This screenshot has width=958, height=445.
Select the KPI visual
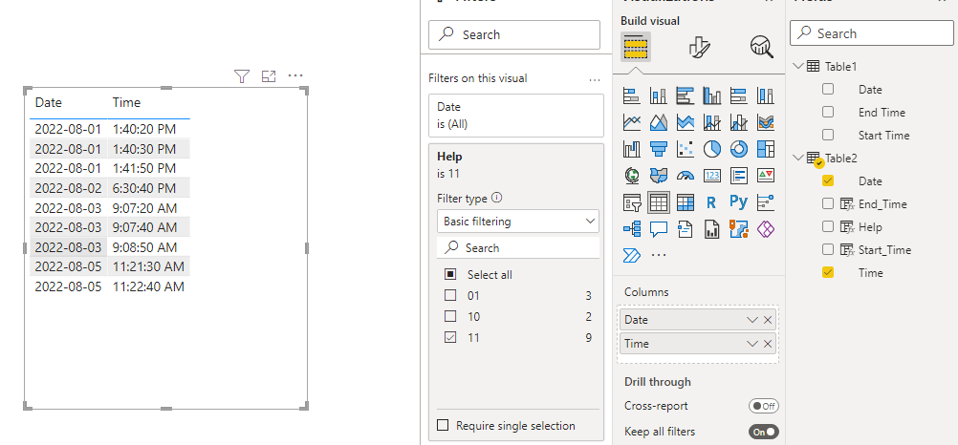(766, 175)
